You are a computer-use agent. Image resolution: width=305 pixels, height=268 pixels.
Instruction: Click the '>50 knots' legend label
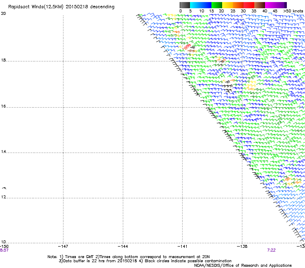point(293,11)
